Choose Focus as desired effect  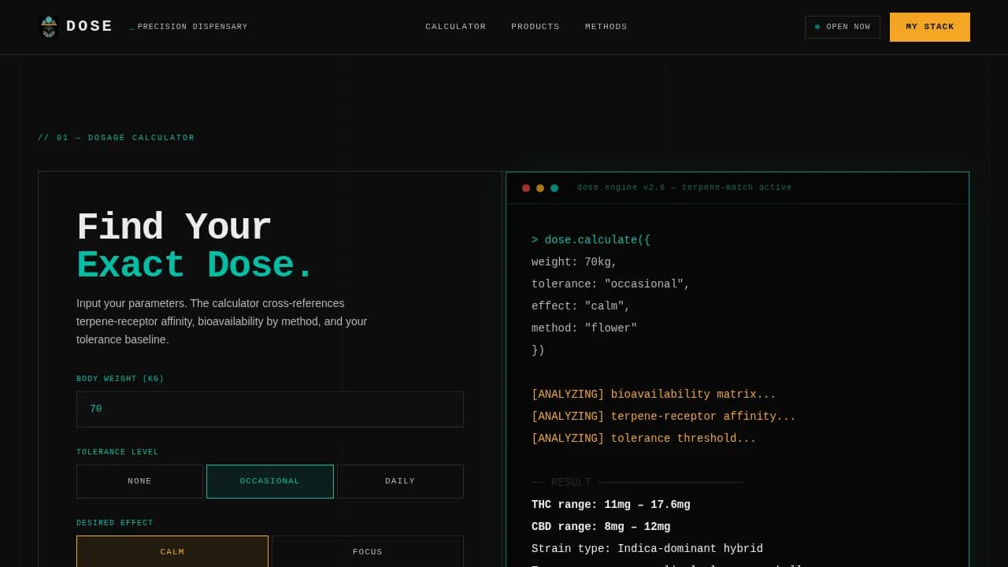368,551
